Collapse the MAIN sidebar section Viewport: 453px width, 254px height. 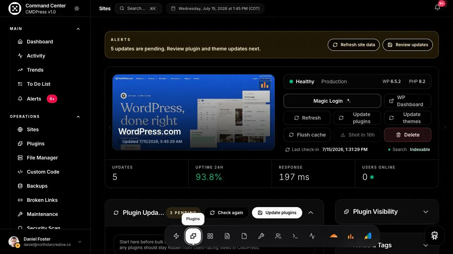click(78, 29)
